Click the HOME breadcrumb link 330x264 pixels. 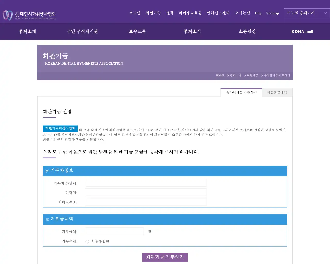click(x=220, y=75)
